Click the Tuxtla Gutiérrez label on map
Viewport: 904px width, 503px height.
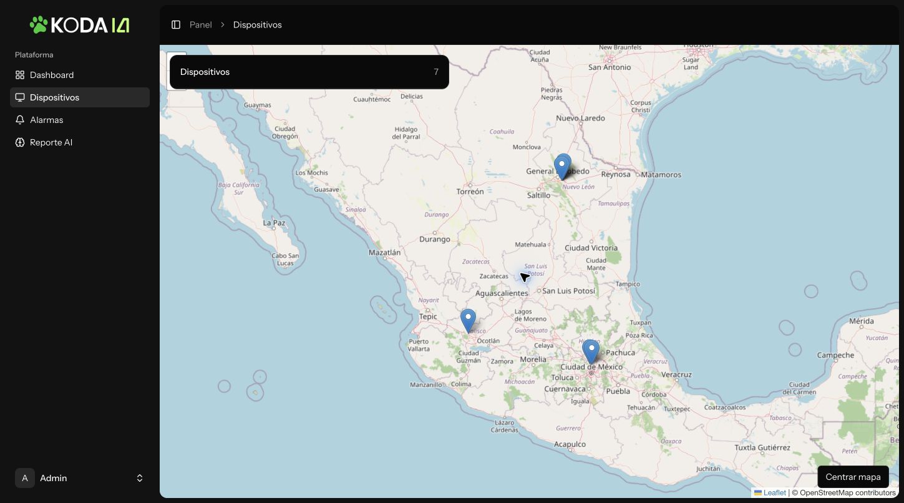tap(762, 447)
